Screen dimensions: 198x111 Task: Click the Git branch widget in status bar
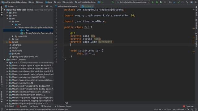tap(179, 110)
